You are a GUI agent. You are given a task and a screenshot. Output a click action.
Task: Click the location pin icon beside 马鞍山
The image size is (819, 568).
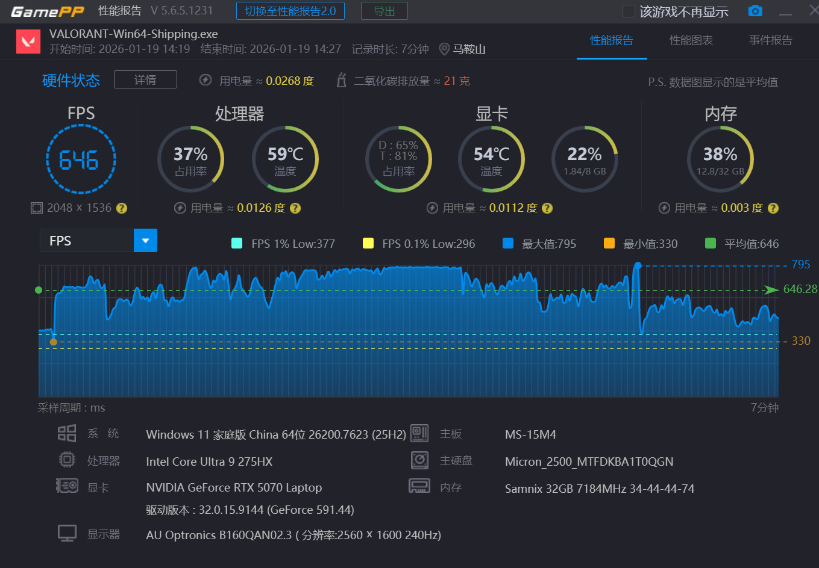pos(444,49)
